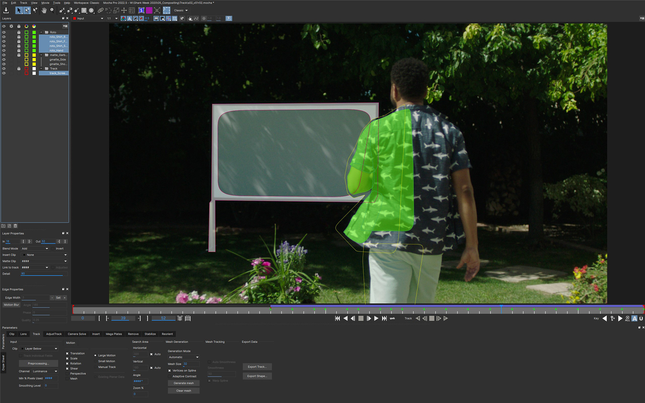Toggle visibility of roto_Hand layer
This screenshot has height=403, width=645.
click(4, 50)
